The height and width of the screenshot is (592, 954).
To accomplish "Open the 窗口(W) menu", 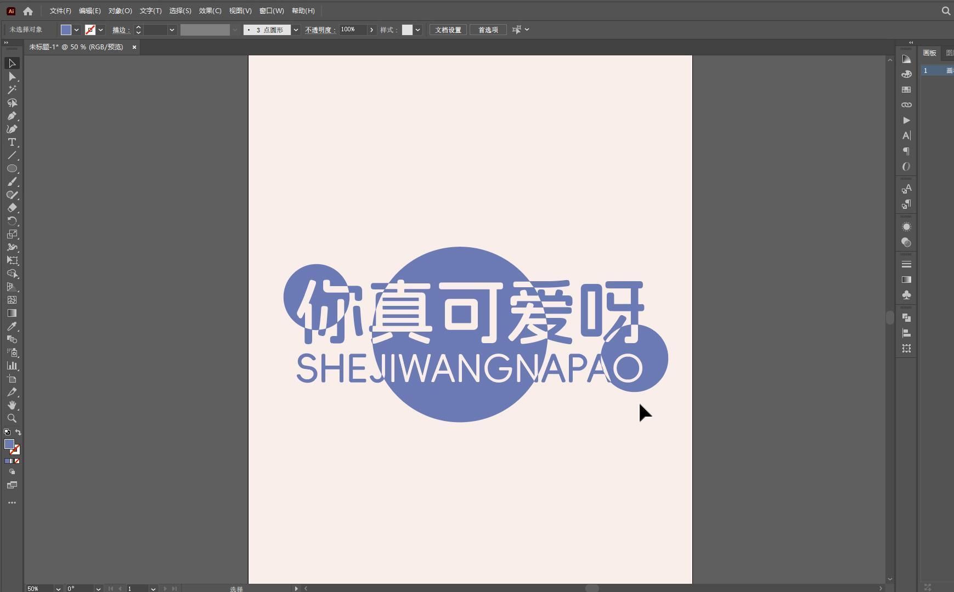I will 272,11.
